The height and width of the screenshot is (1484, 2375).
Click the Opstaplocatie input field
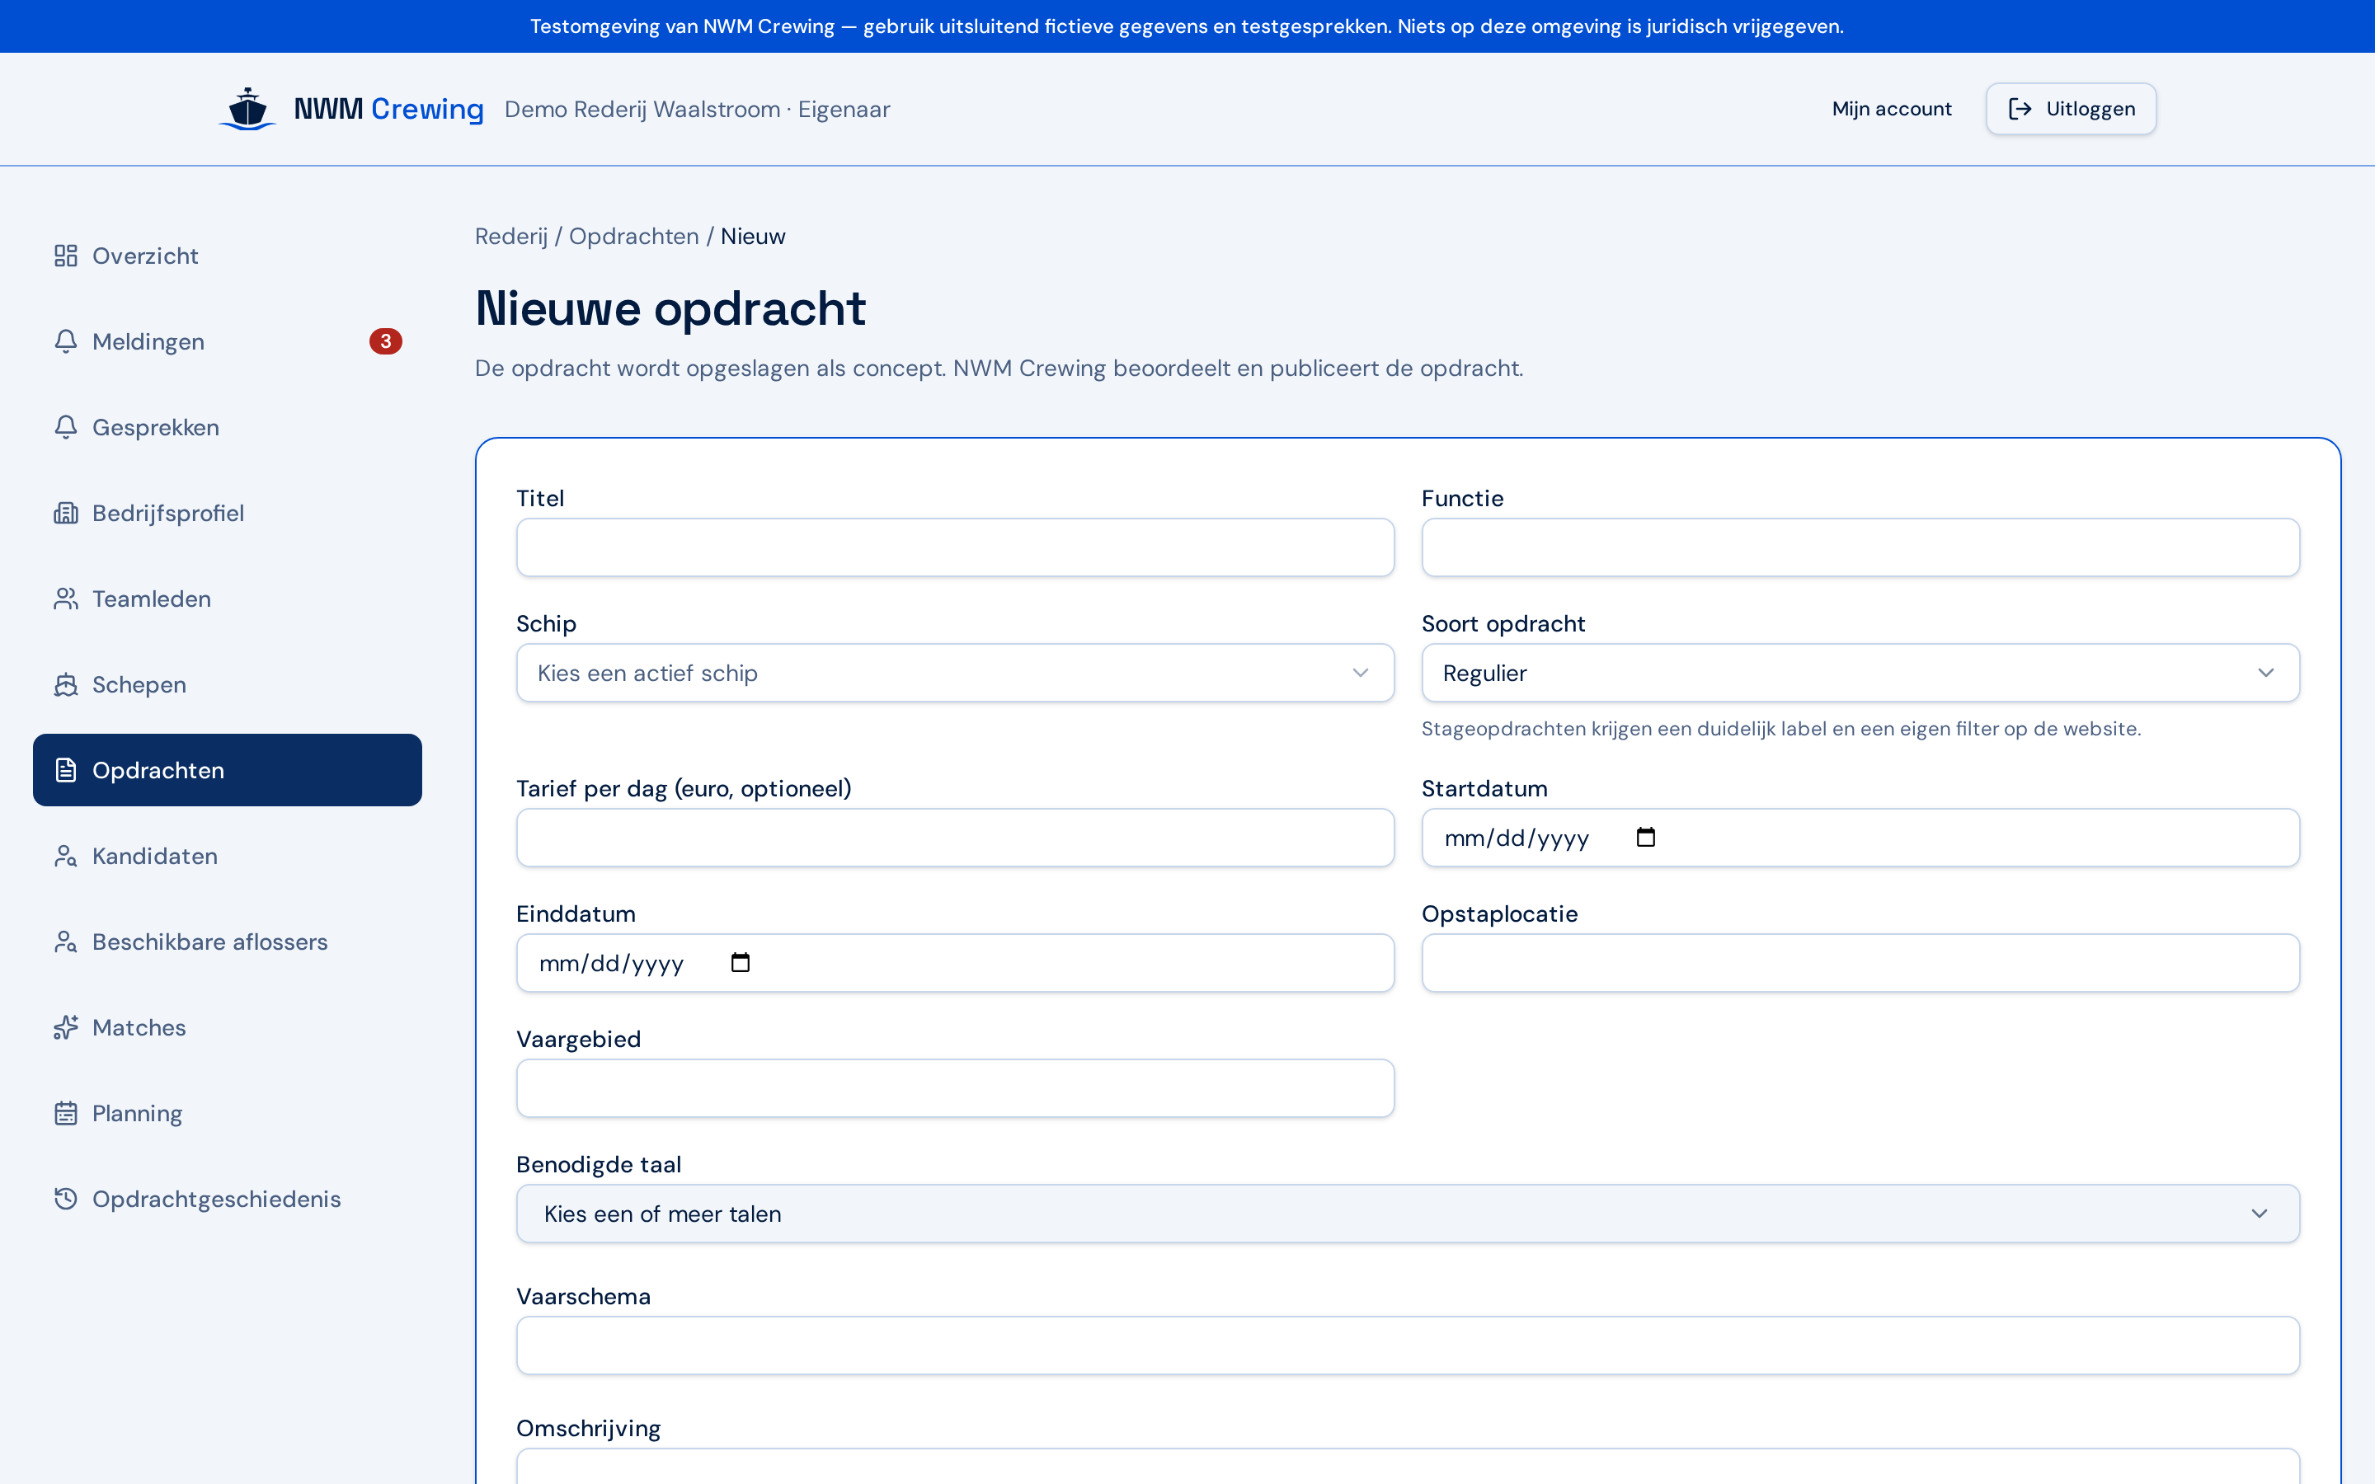coord(1860,963)
